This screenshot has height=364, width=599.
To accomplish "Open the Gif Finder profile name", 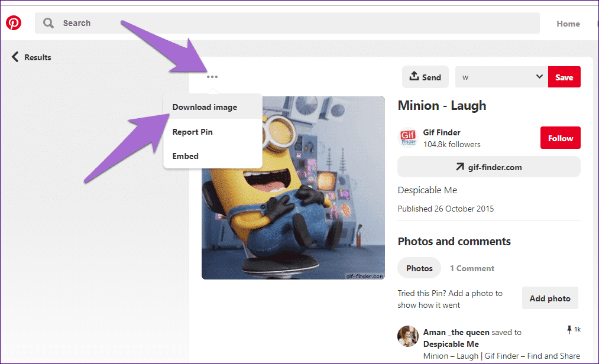I will (x=442, y=132).
